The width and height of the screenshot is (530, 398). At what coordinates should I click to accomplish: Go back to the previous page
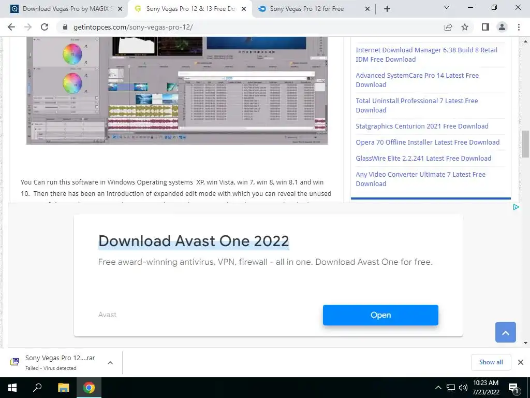point(11,27)
